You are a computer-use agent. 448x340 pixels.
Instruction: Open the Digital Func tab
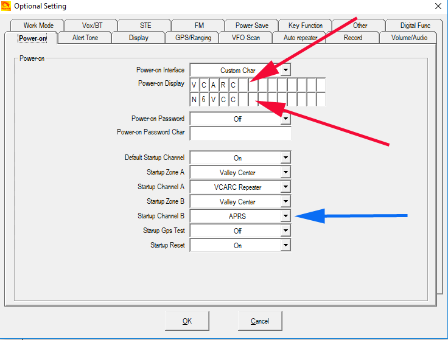(415, 26)
